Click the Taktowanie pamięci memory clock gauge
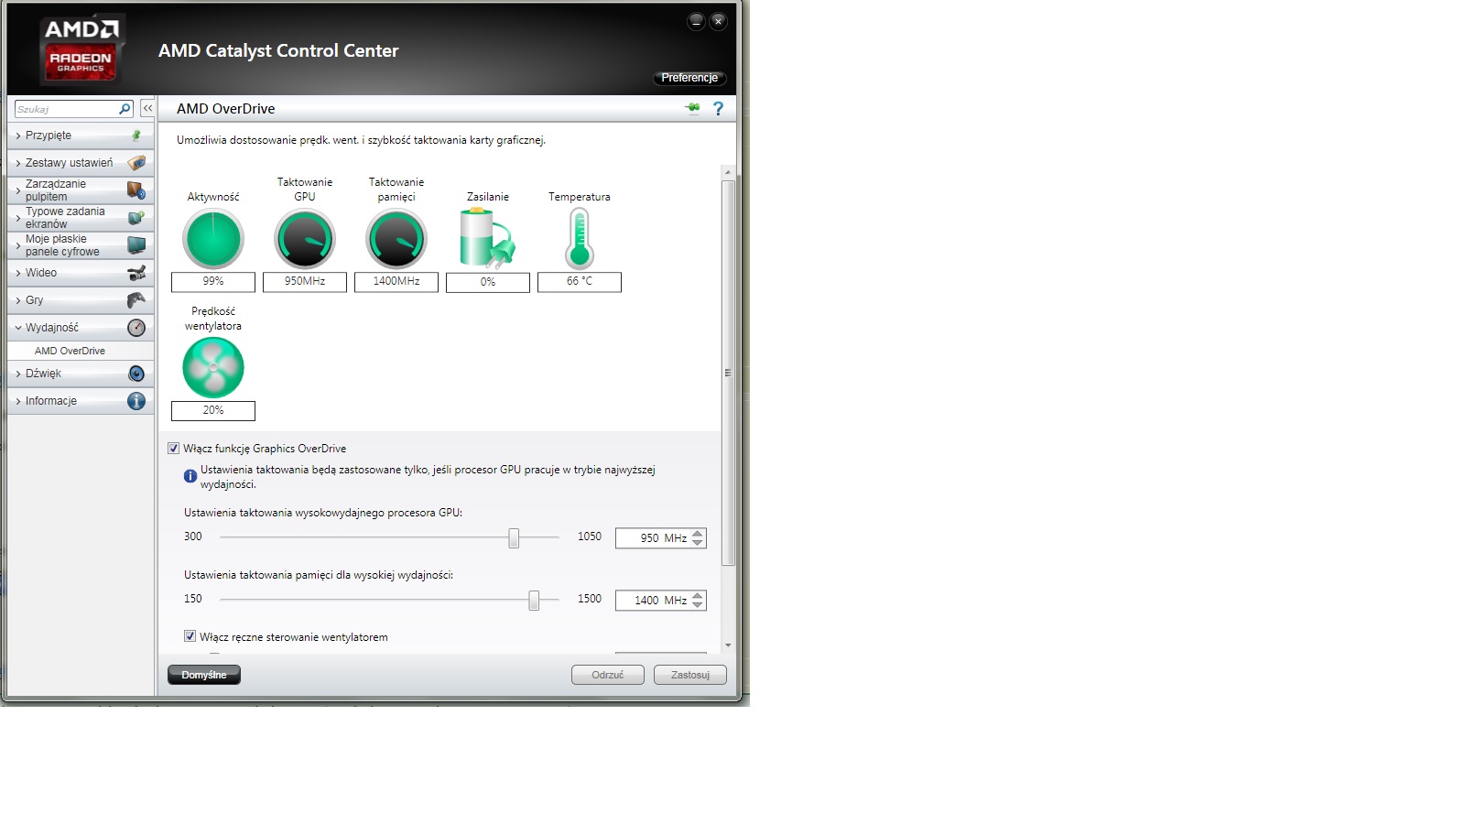The height and width of the screenshot is (824, 1465). [x=396, y=239]
